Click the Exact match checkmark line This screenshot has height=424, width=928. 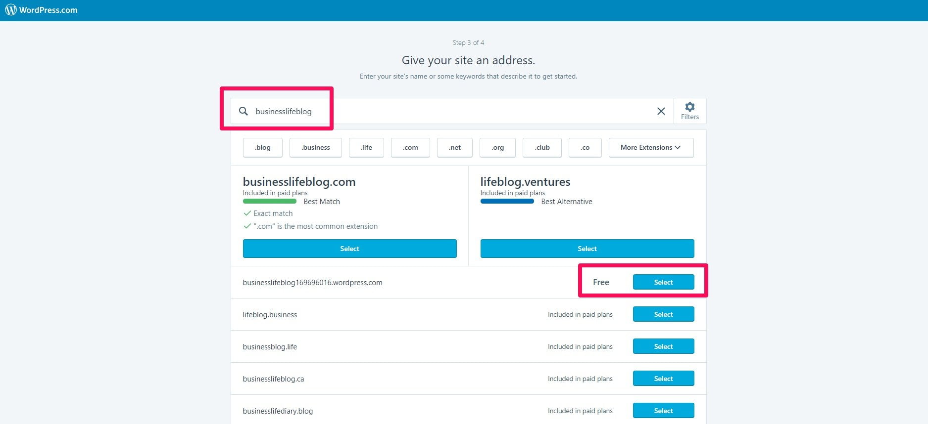pyautogui.click(x=268, y=213)
